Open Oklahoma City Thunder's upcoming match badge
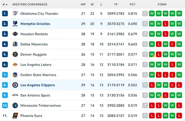Screen dimensions: 185x121 145,14
